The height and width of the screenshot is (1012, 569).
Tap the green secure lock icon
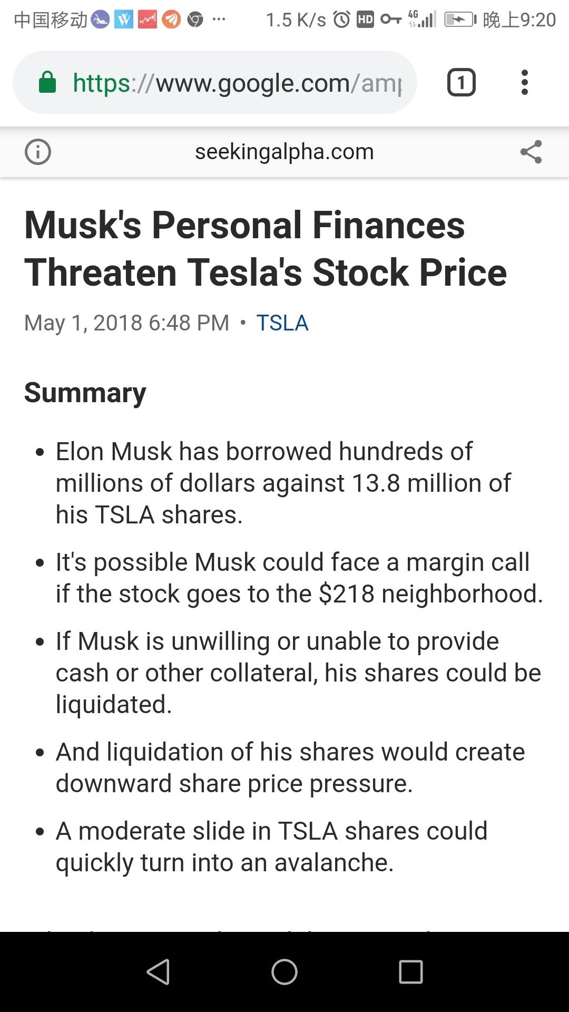pos(47,82)
